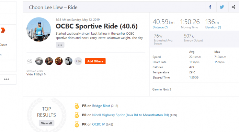Open the generic share icon
The image size is (239, 132).
click(x=234, y=7)
